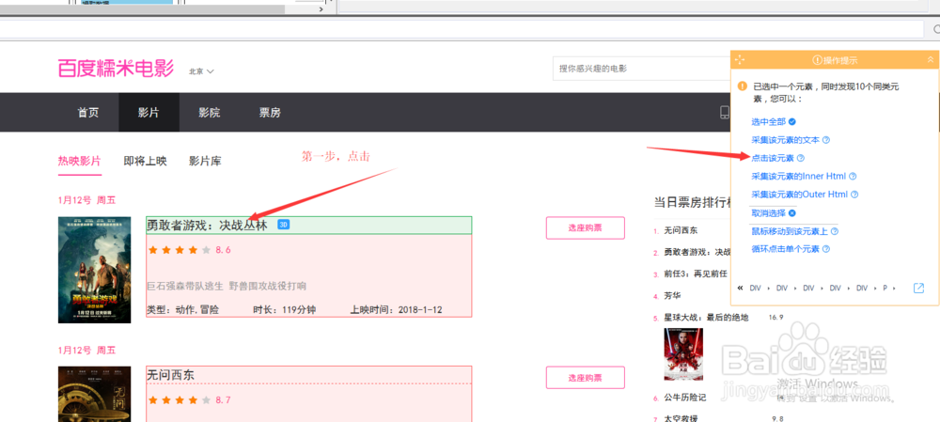Click the warning icon in the tips message
This screenshot has height=422, width=940.
743,86
